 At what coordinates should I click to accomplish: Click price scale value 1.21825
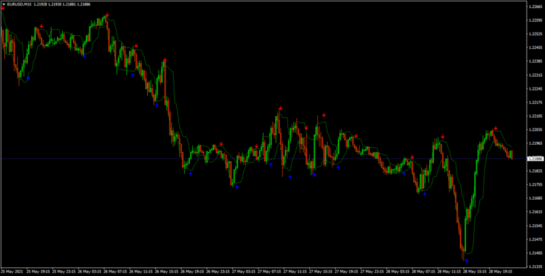535,171
